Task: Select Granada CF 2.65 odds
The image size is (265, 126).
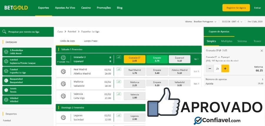Action: 135,59
